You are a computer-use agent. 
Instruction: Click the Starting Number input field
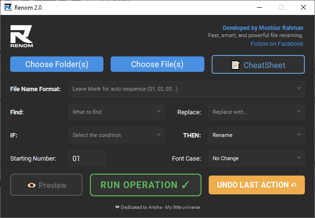pyautogui.click(x=87, y=158)
